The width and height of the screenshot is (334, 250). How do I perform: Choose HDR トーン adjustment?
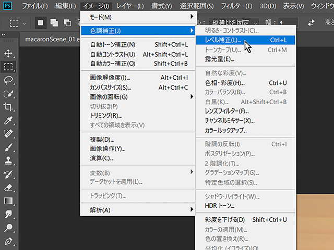coord(246,206)
